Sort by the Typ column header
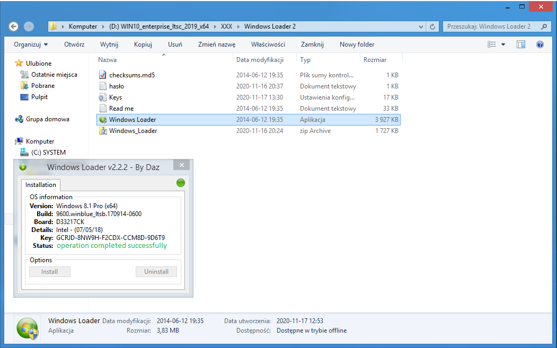The image size is (557, 348). [x=305, y=60]
